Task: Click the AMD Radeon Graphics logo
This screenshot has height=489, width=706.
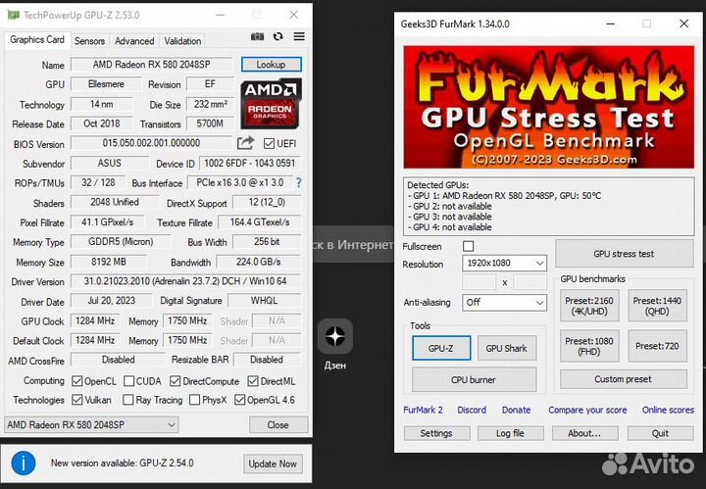Action: pos(271,104)
